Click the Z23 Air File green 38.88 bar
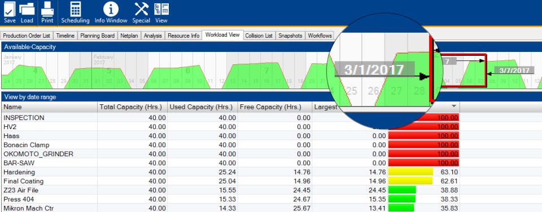The image size is (542, 212). click(402, 190)
